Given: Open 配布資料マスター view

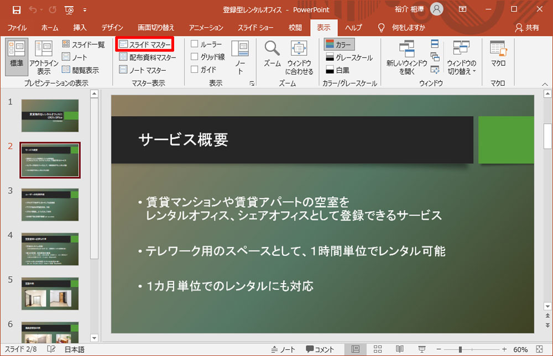Looking at the screenshot, I should coord(148,57).
